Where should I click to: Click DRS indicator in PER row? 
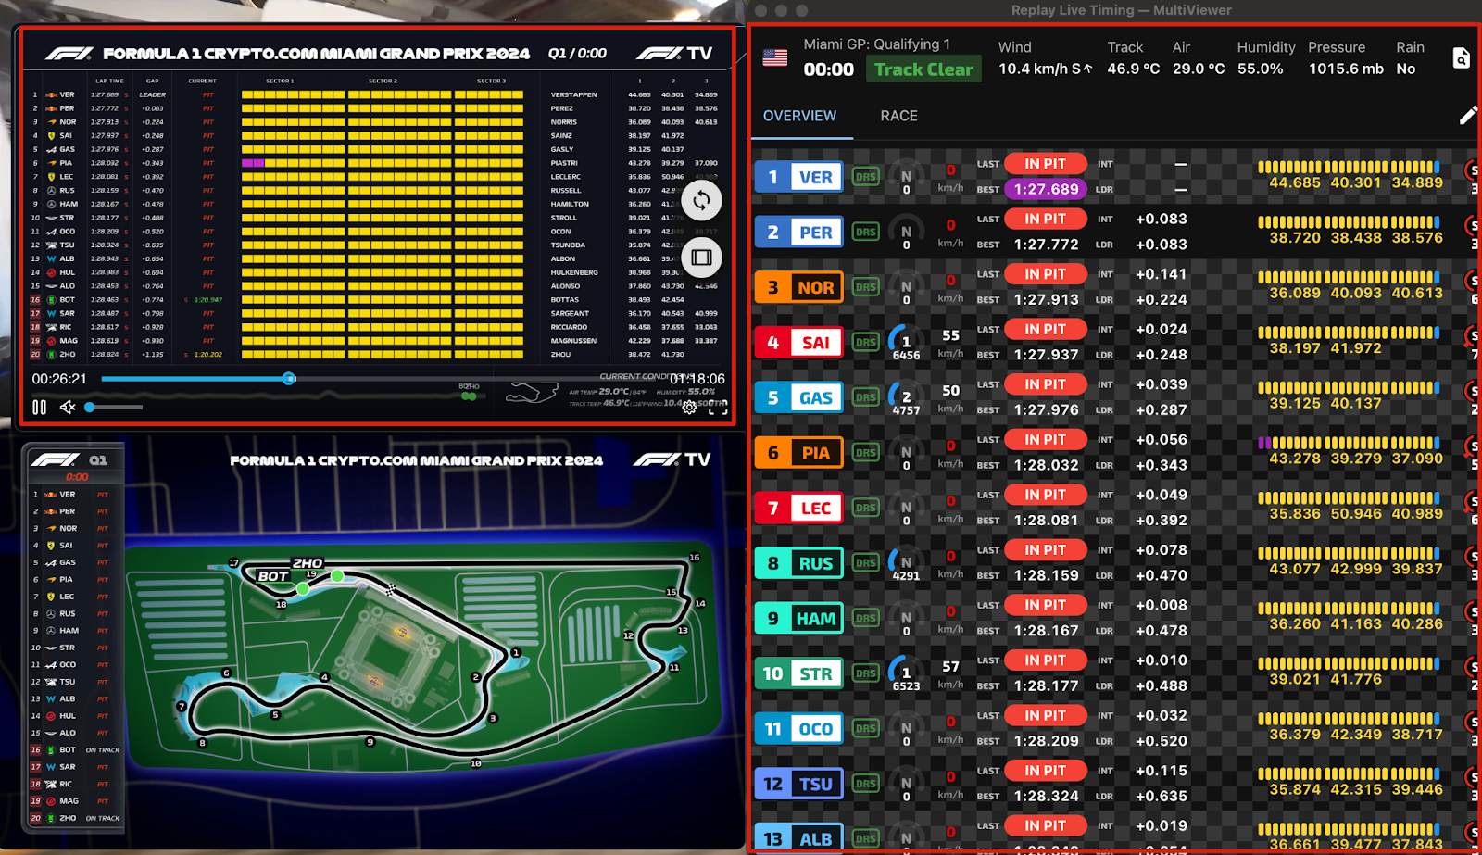click(866, 232)
